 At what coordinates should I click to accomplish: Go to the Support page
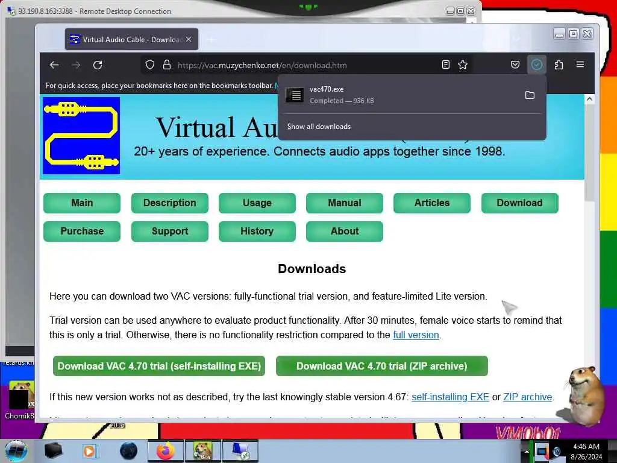(x=169, y=231)
